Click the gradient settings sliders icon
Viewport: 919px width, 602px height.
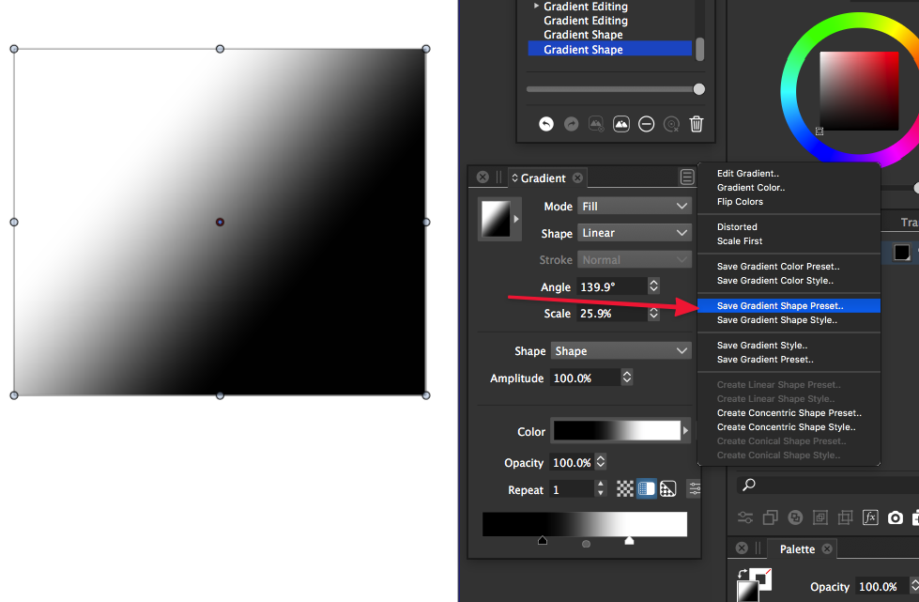coord(695,488)
